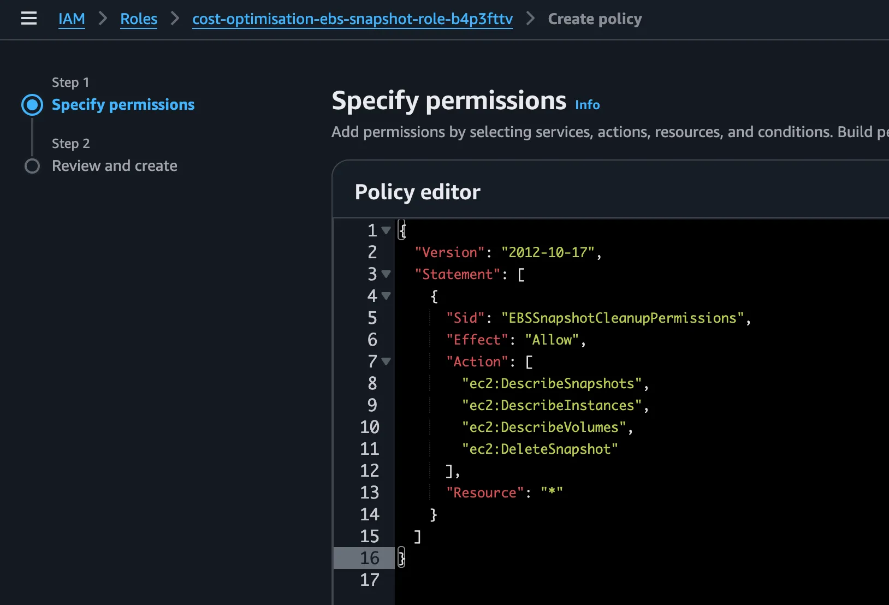Image resolution: width=889 pixels, height=605 pixels.
Task: Open cost-optimisation-ebs-snapshot-role breadcrumb link
Action: tap(352, 19)
